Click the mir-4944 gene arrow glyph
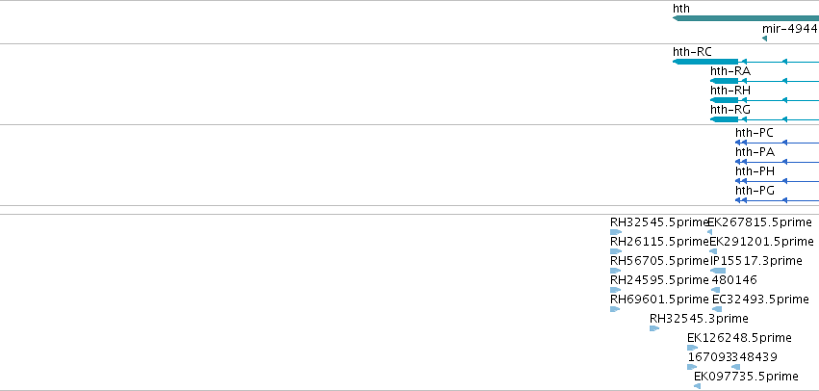The image size is (819, 391). 765,39
